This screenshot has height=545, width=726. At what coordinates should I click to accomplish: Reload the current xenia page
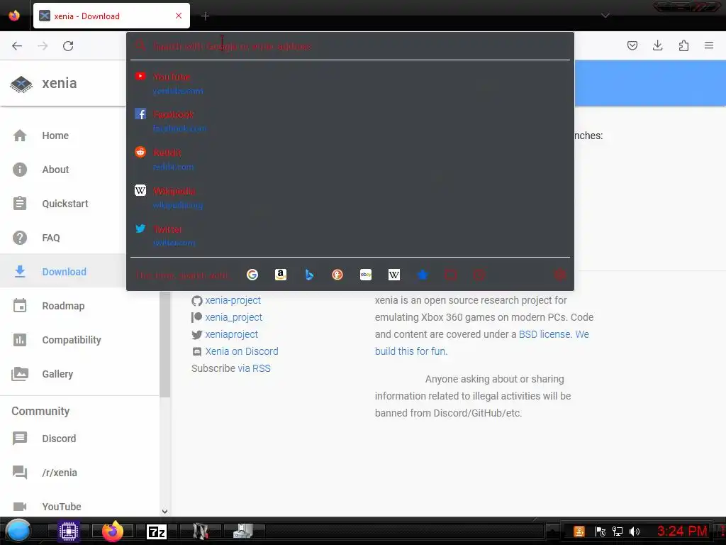tap(68, 46)
